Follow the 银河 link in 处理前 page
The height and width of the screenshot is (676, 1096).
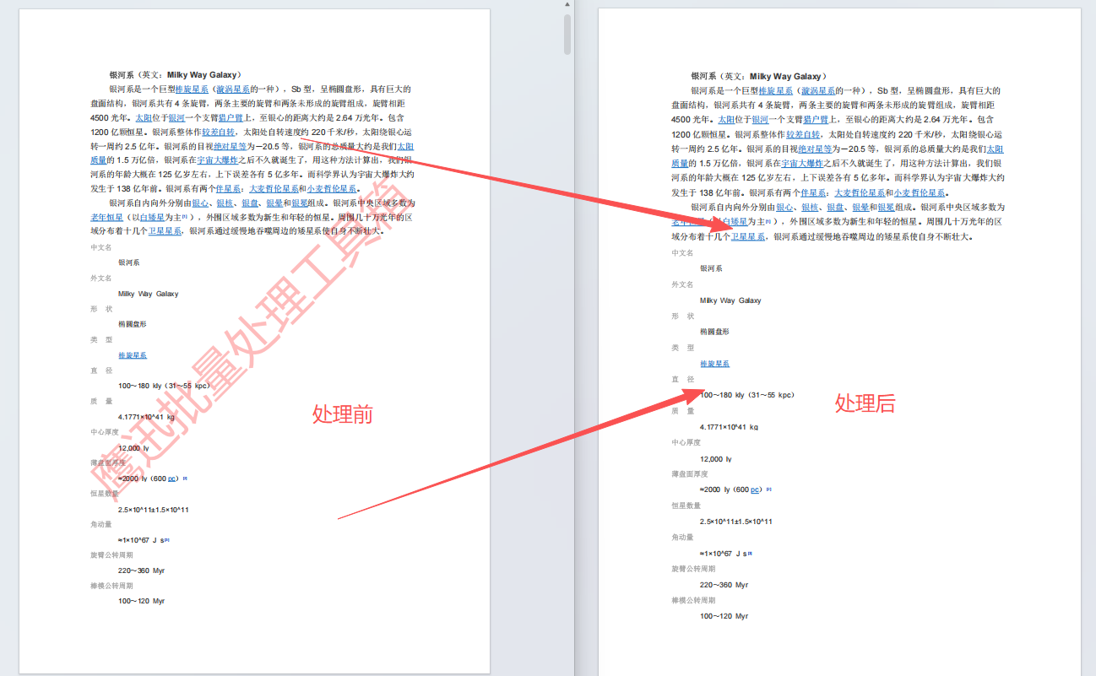176,118
